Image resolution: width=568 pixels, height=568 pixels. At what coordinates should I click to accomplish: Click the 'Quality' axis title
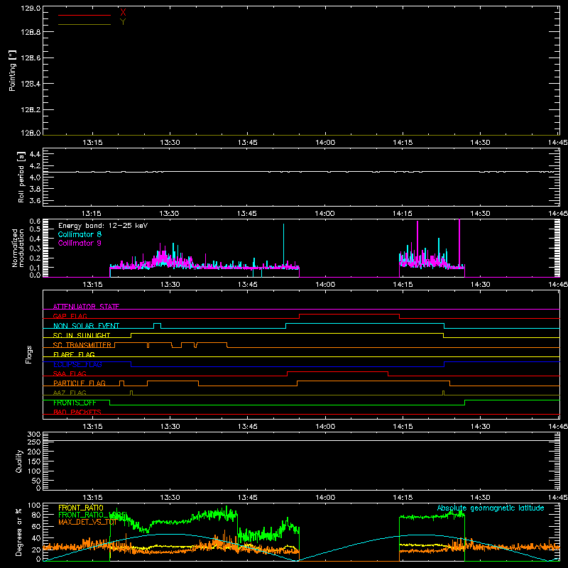click(19, 461)
